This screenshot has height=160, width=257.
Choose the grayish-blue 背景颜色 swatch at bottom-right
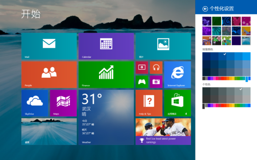coord(246,72)
